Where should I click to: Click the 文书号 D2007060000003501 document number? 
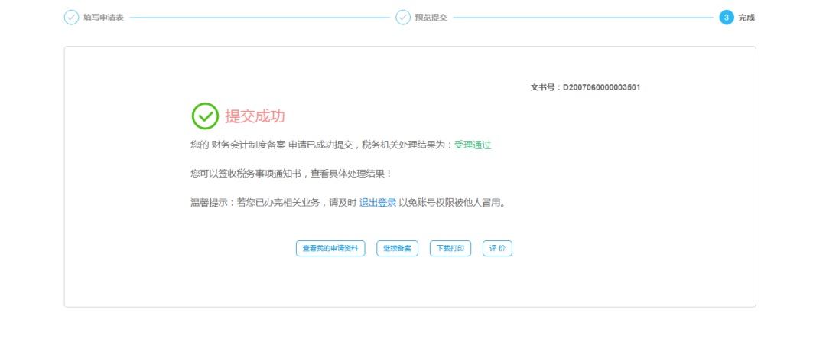(x=585, y=87)
